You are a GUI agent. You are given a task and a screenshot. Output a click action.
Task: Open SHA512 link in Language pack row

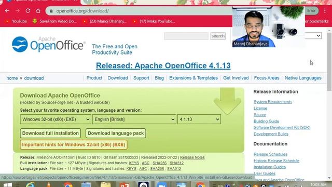pos(174,169)
